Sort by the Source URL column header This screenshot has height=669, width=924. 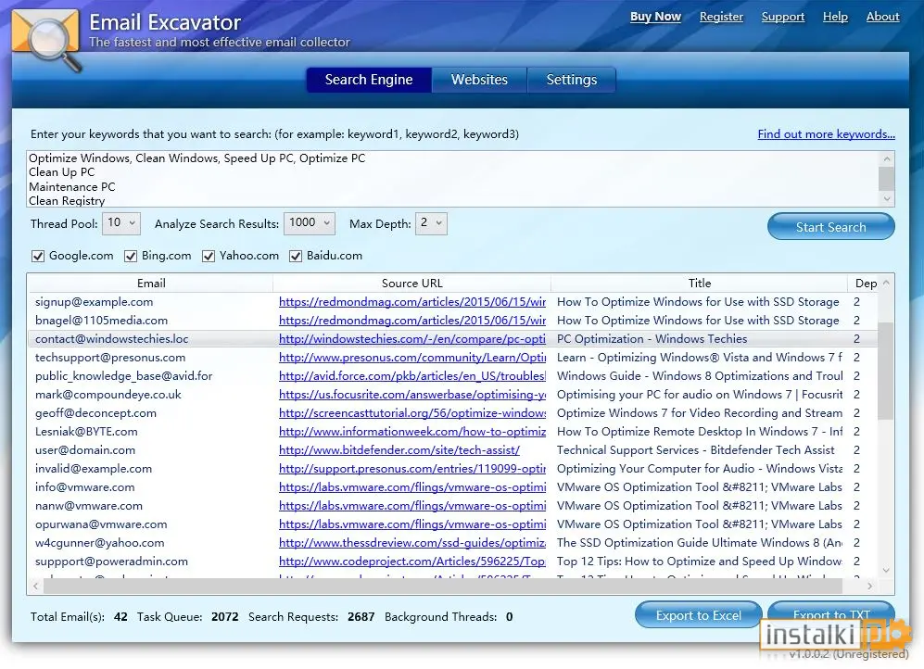[x=411, y=284]
